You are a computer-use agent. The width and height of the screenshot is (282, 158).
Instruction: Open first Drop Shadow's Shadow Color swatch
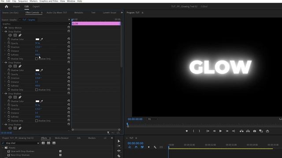tap(37, 39)
